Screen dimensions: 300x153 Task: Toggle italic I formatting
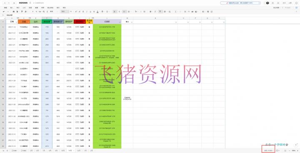point(87,12)
